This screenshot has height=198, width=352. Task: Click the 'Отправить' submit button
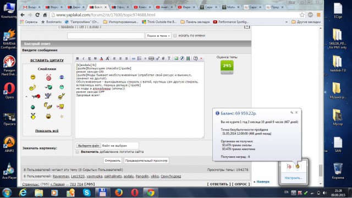click(x=113, y=161)
